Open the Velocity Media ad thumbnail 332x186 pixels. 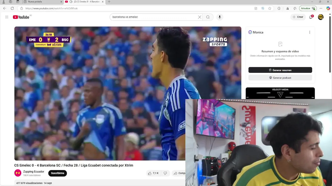point(280,93)
